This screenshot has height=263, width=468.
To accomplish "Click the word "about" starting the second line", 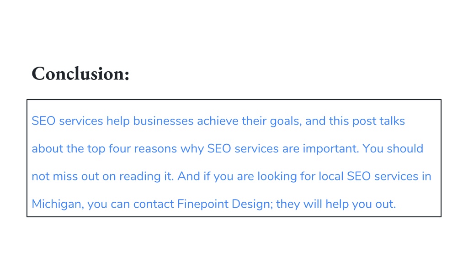I will (48, 148).
